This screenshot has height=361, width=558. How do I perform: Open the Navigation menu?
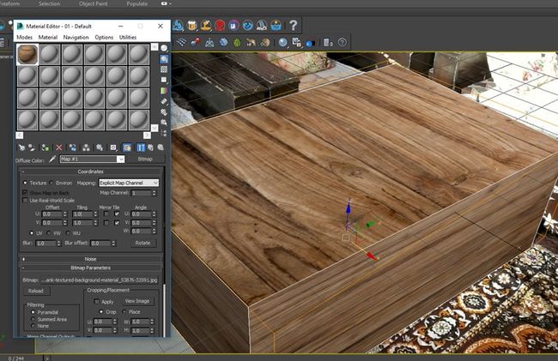[76, 38]
